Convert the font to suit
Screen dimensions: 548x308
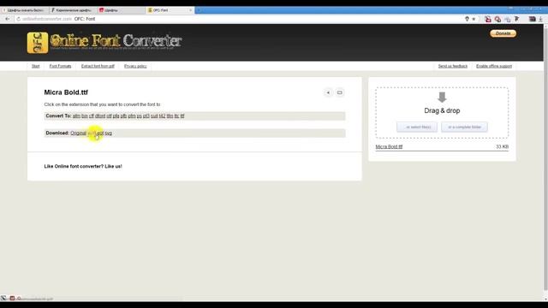[x=154, y=116]
